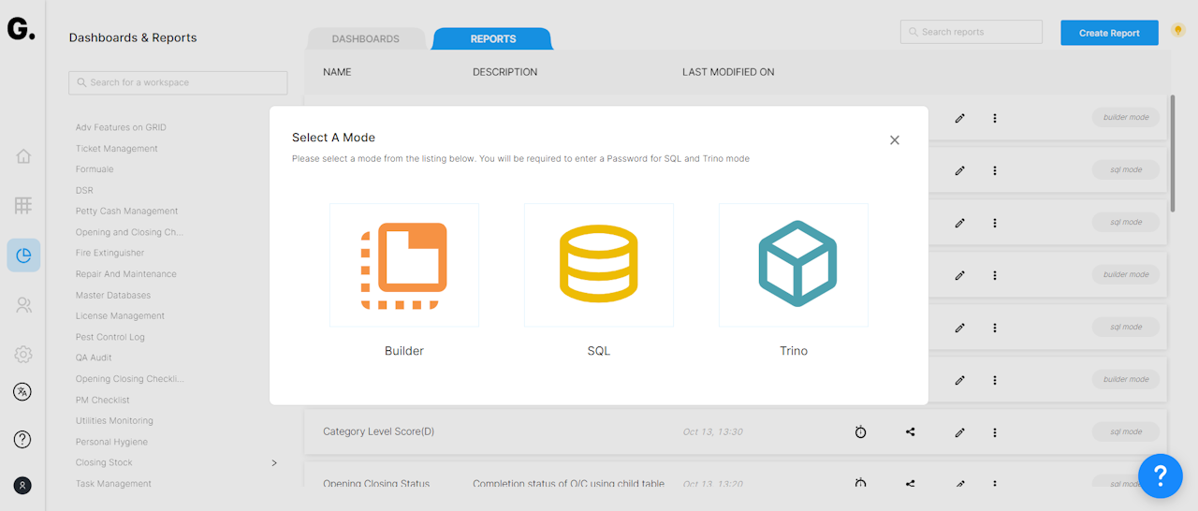
Task: Open the Personal Hygiene workspace
Action: click(112, 442)
